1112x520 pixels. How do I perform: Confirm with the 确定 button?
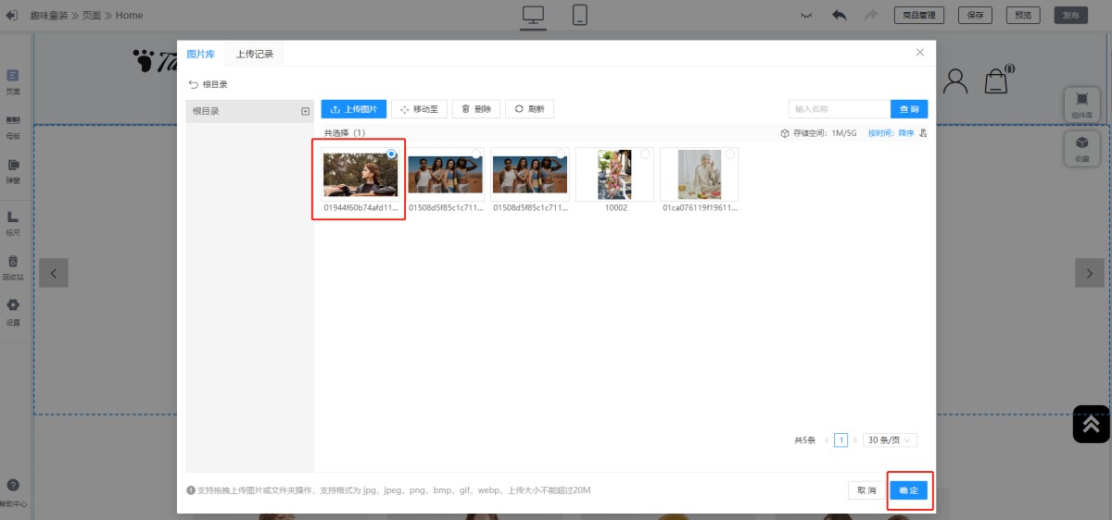click(909, 490)
